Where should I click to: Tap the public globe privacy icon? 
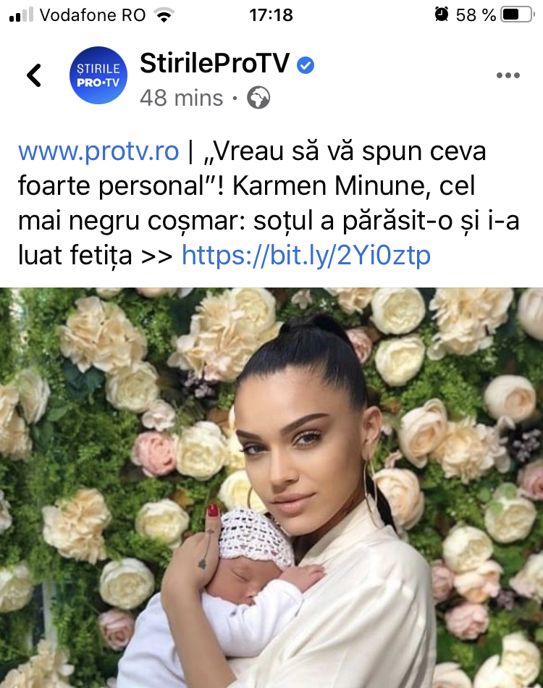click(258, 98)
